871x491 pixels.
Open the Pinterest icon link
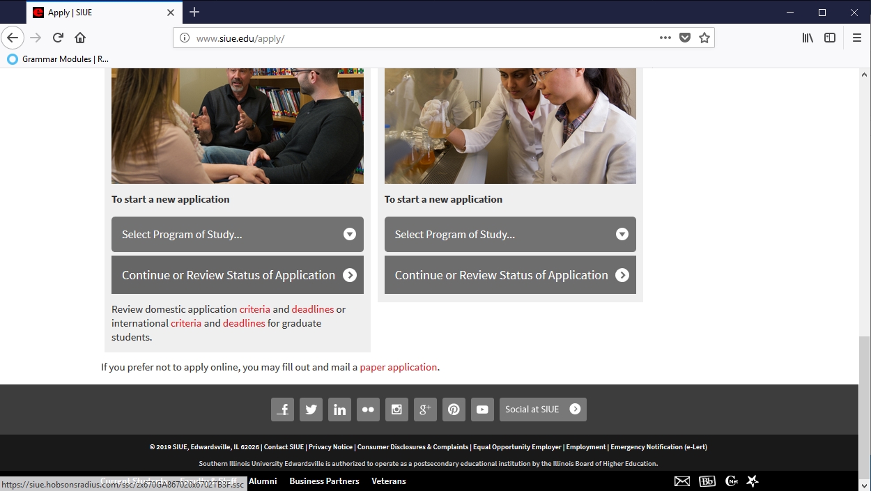click(454, 410)
